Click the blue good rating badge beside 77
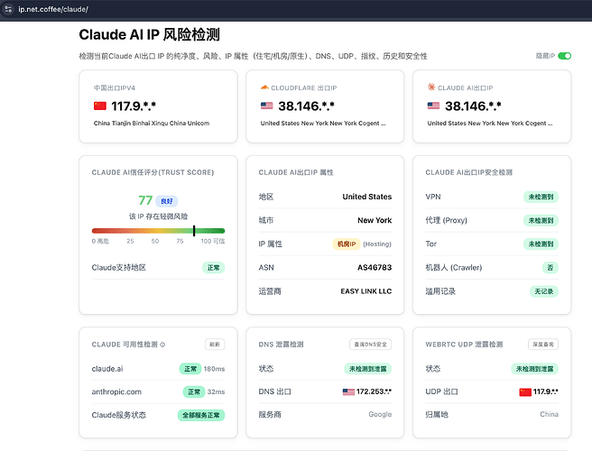This screenshot has height=451, width=592. pyautogui.click(x=167, y=201)
